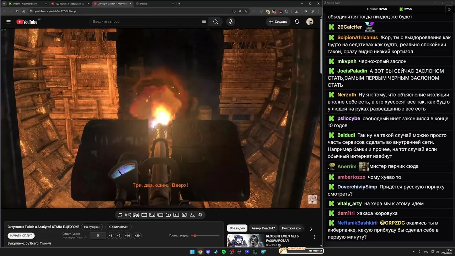Viewport: 455px width, 256px height.
Task: Click username Nerzoth in chat
Action: tap(347, 95)
